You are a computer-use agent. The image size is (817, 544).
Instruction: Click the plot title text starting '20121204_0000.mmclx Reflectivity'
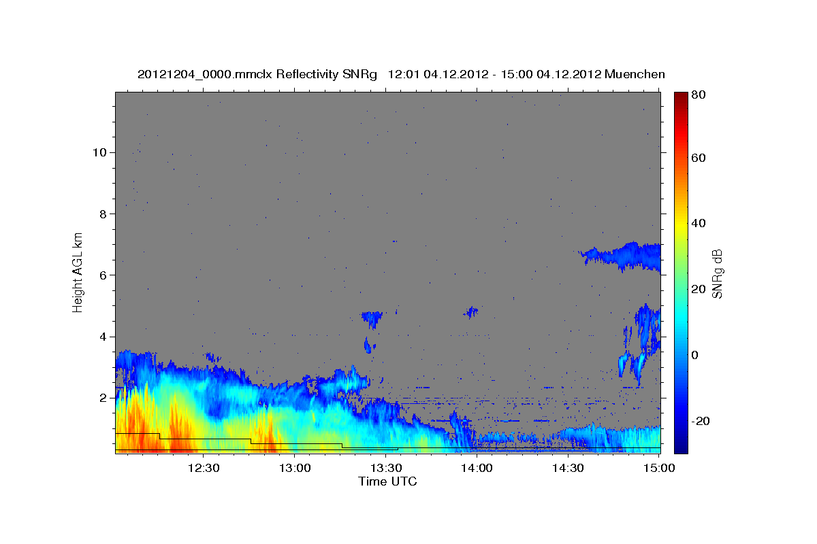tap(401, 74)
